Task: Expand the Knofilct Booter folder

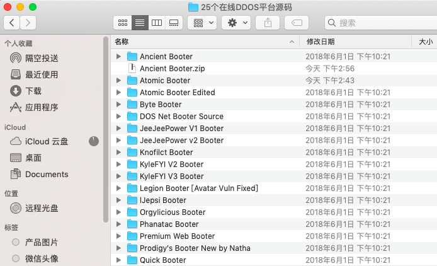Action: 119,153
